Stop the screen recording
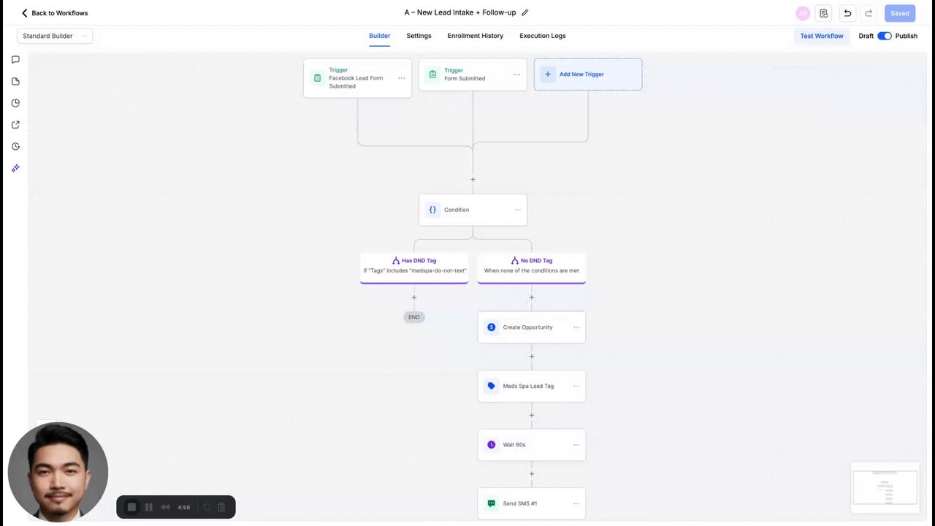Viewport: 935px width, 526px height. (x=131, y=507)
